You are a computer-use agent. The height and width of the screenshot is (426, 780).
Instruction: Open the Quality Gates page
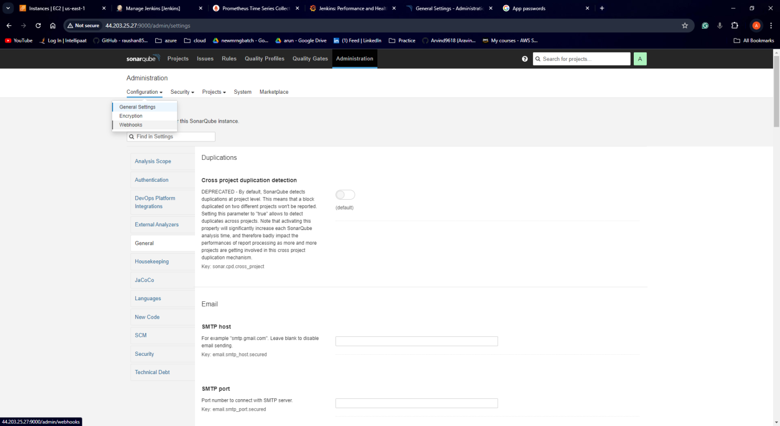point(310,59)
